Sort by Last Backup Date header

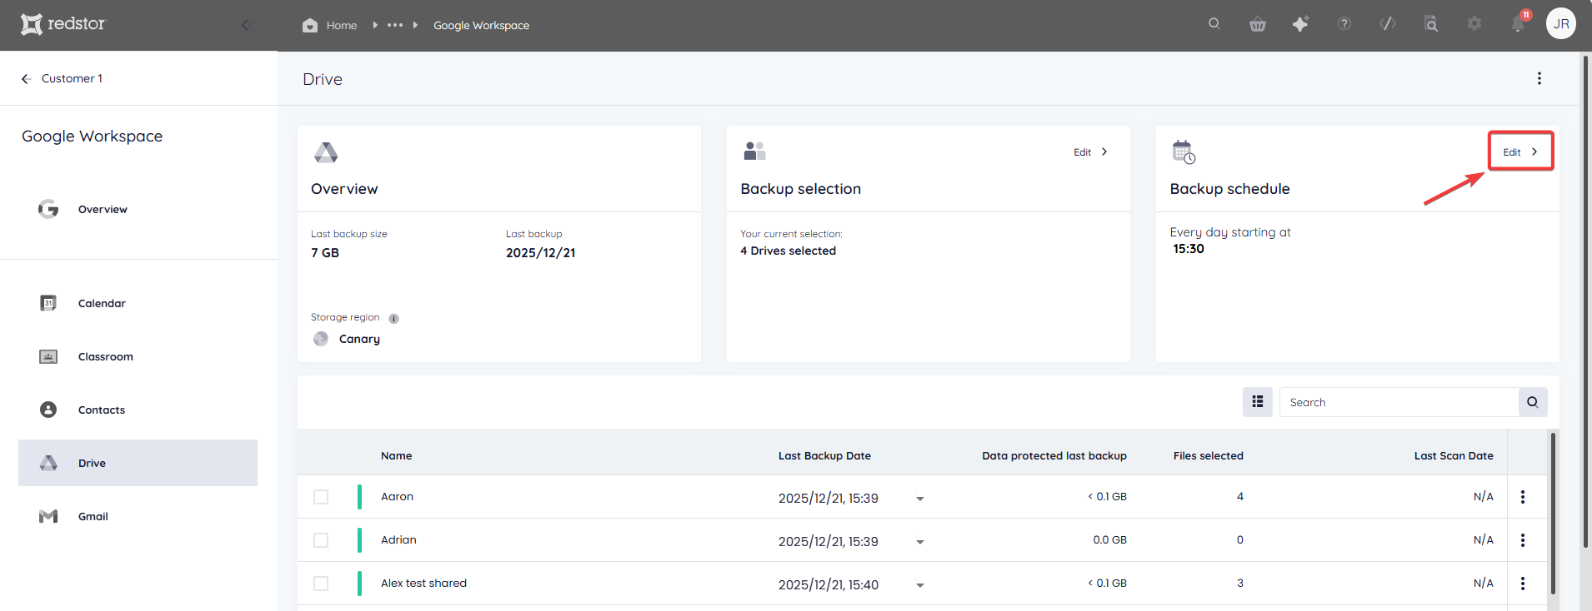pos(824,455)
